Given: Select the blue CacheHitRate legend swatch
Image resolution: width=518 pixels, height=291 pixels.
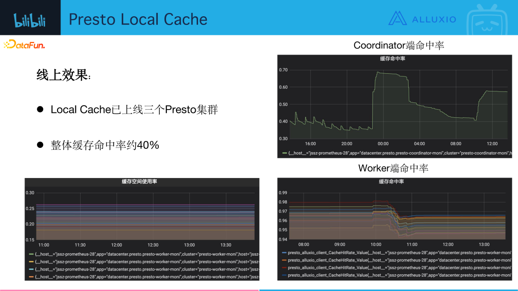Looking at the screenshot, I should (x=284, y=253).
